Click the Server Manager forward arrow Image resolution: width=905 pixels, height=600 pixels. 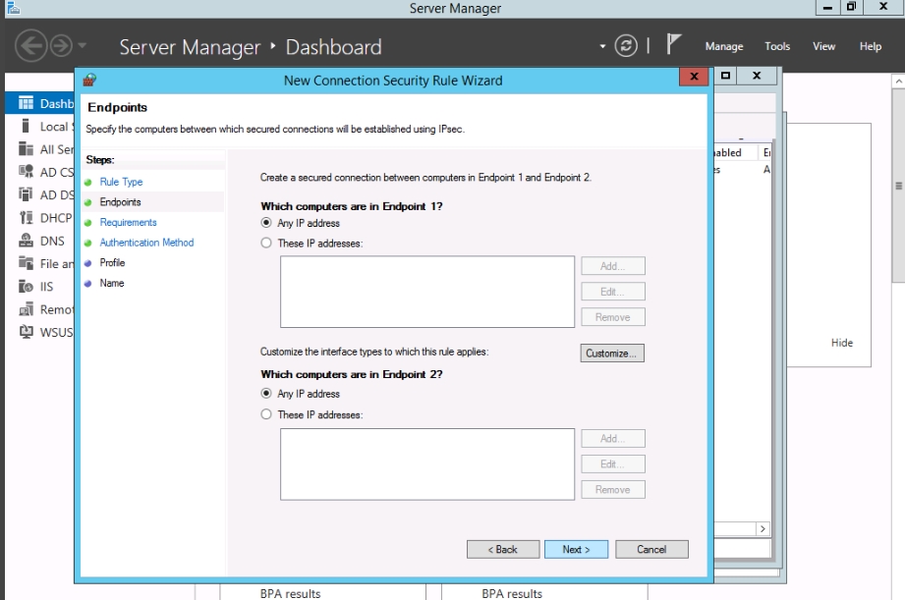61,45
